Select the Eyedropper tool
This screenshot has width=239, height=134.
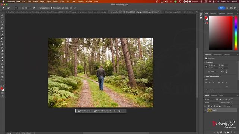click(2, 35)
